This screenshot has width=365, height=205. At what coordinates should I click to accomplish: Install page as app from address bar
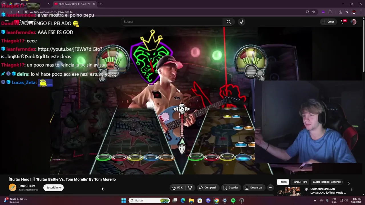click(307, 12)
